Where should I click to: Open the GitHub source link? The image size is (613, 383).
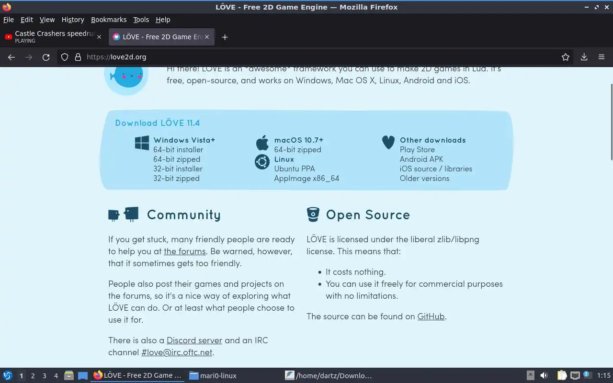click(x=431, y=316)
